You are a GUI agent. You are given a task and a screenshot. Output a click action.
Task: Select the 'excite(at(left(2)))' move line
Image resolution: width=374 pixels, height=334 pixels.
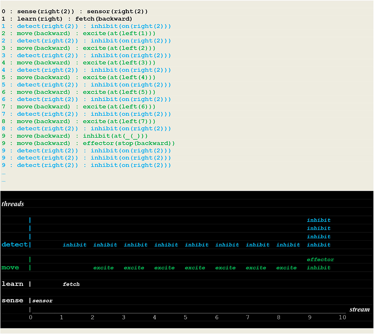tap(78, 48)
